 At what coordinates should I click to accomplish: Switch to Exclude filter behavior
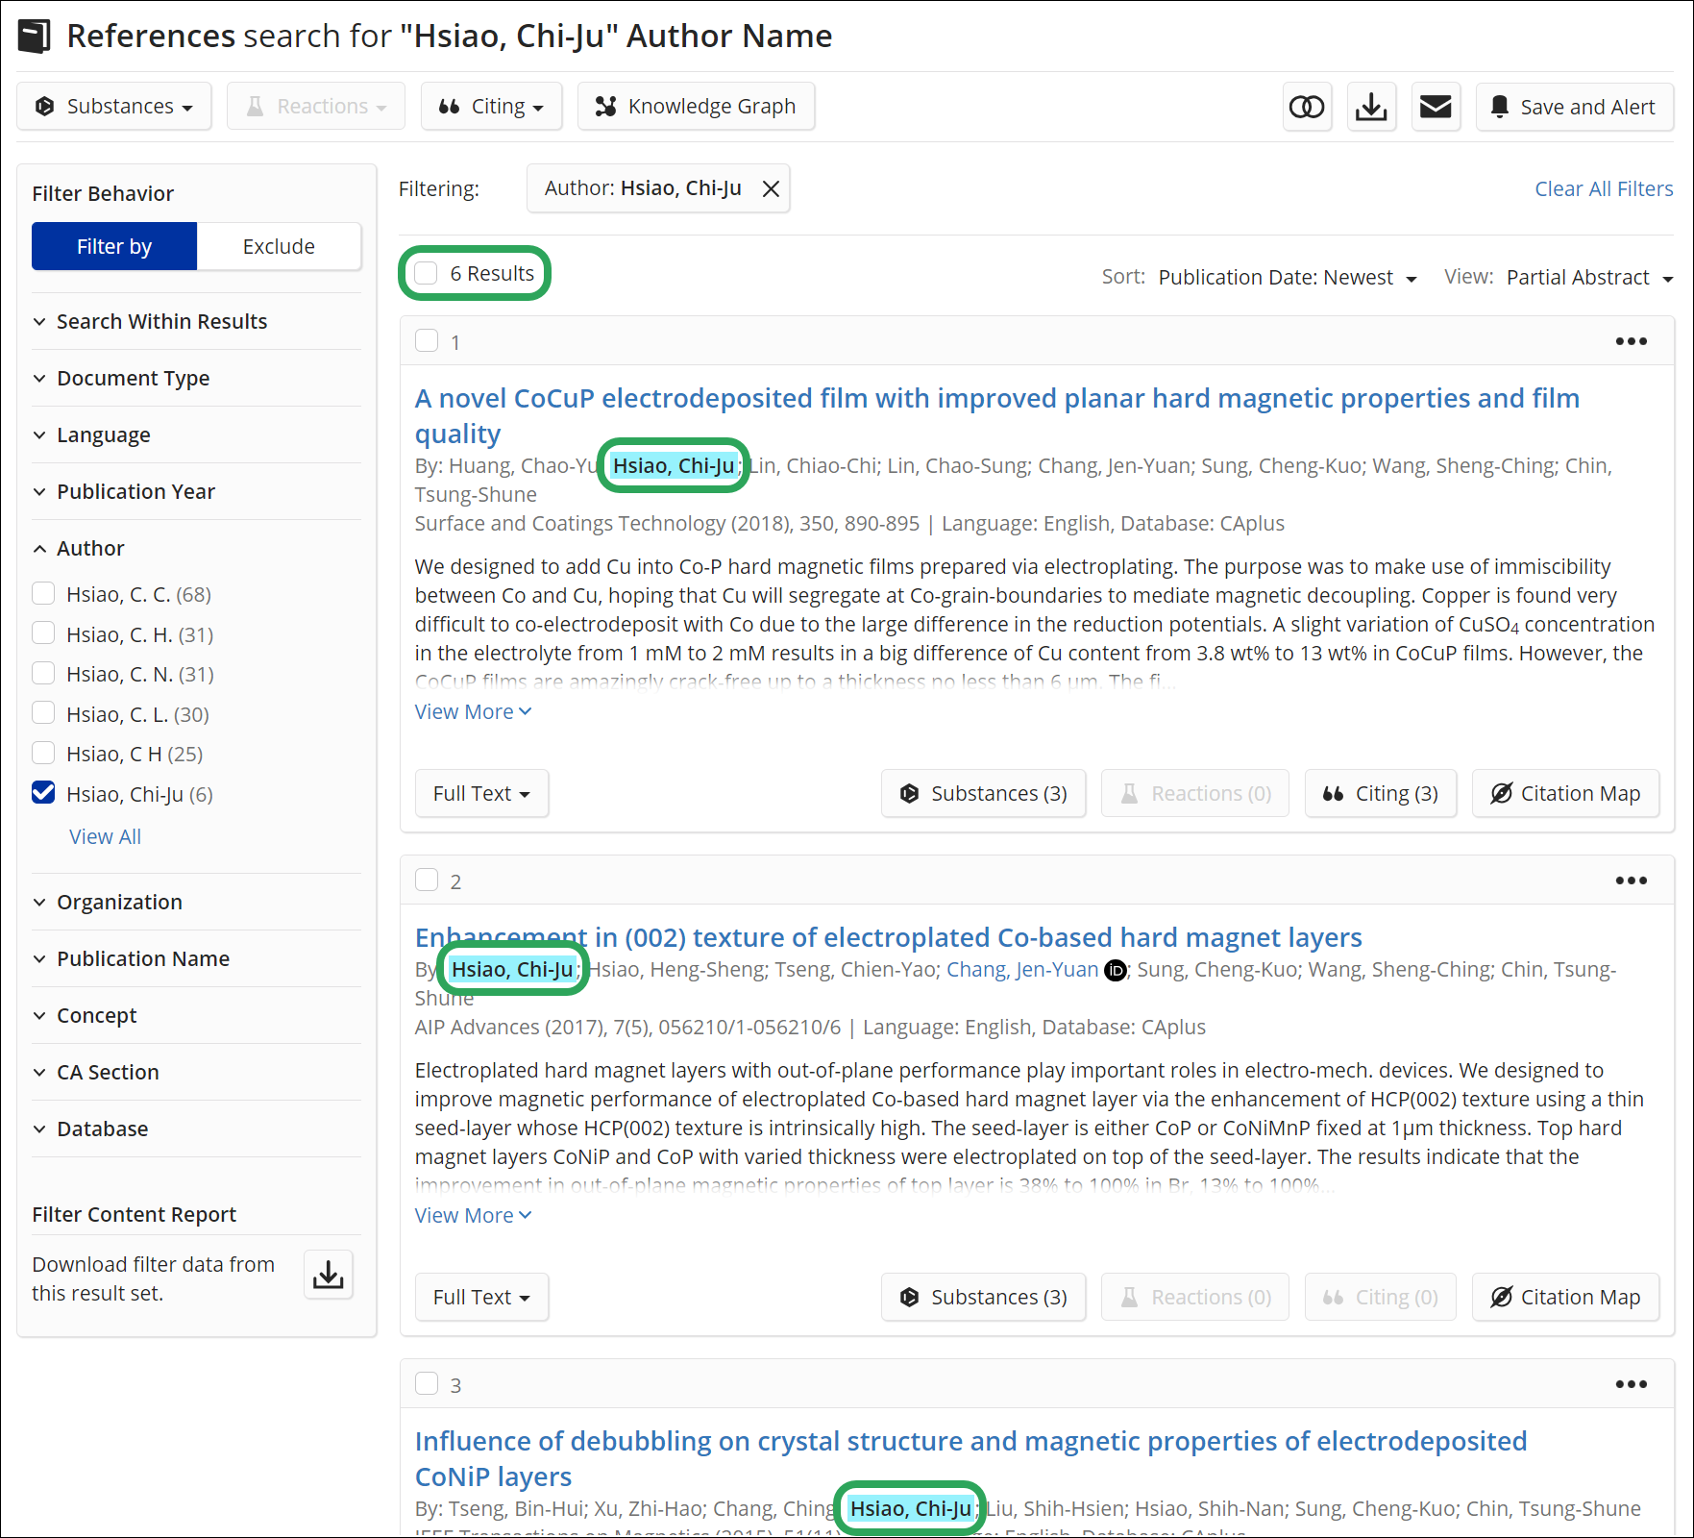coord(279,246)
